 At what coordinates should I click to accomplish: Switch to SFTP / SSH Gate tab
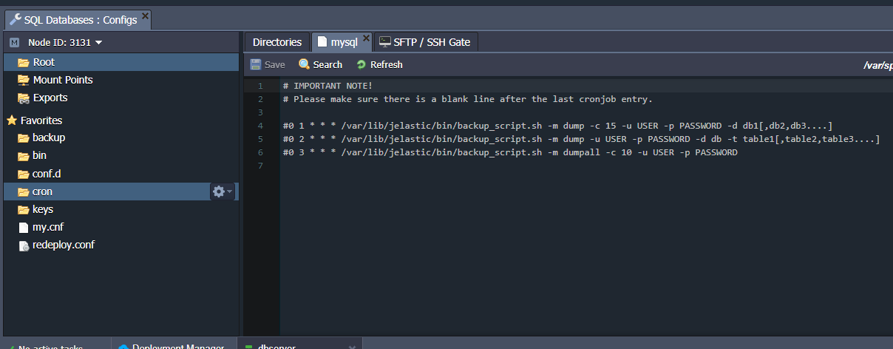coord(426,42)
